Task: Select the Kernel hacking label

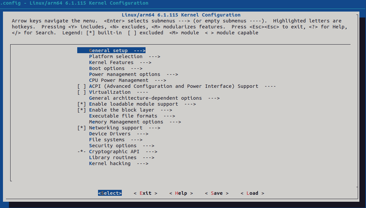Action: (x=110, y=164)
